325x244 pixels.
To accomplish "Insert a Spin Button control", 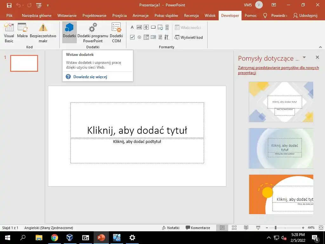I will tap(146, 27).
